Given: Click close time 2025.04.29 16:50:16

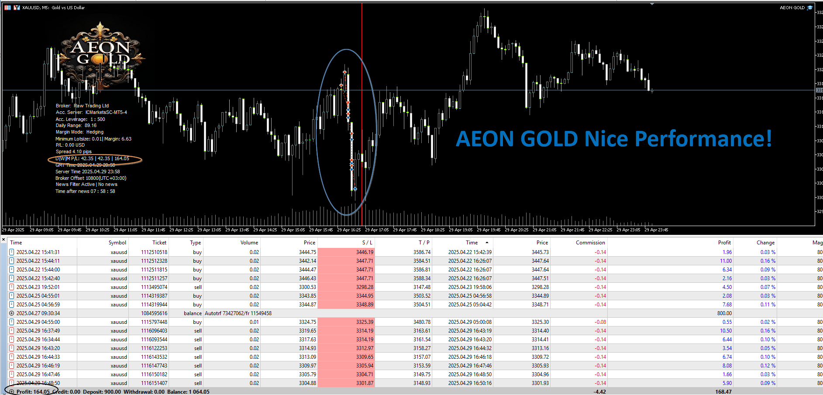Looking at the screenshot, I should click(470, 383).
